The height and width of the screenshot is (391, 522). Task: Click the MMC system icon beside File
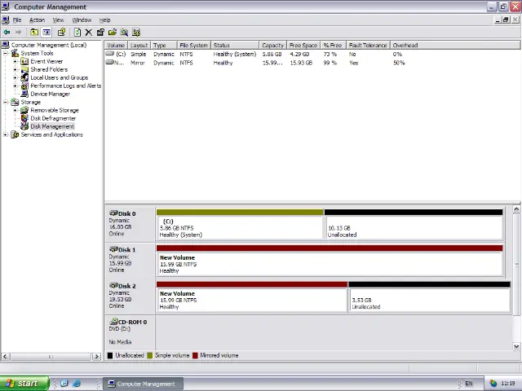[x=6, y=20]
